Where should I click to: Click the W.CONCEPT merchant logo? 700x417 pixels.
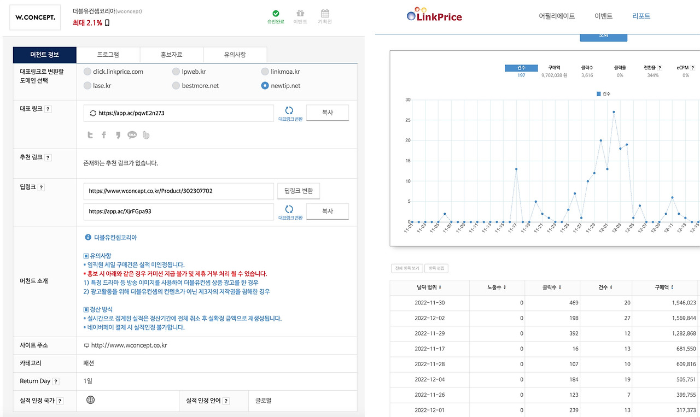[36, 17]
